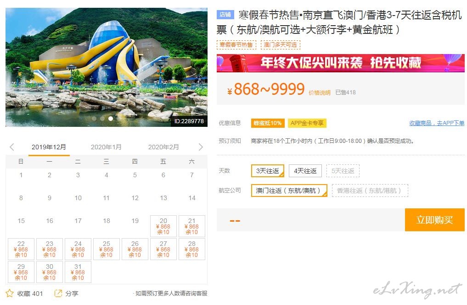Click the APP金卡专享 badge

[x=307, y=123]
